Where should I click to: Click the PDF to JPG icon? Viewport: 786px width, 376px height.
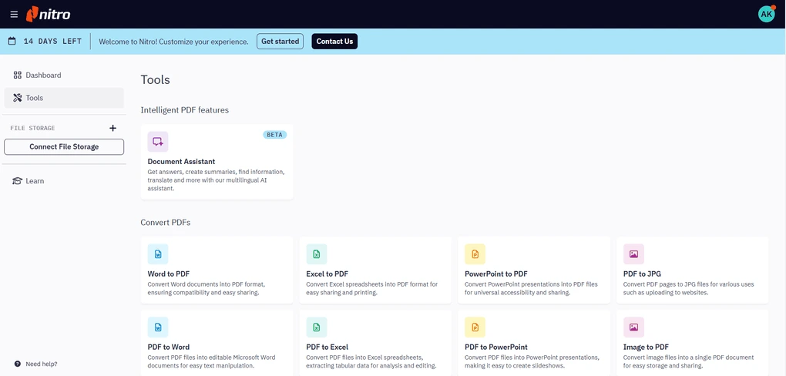633,254
